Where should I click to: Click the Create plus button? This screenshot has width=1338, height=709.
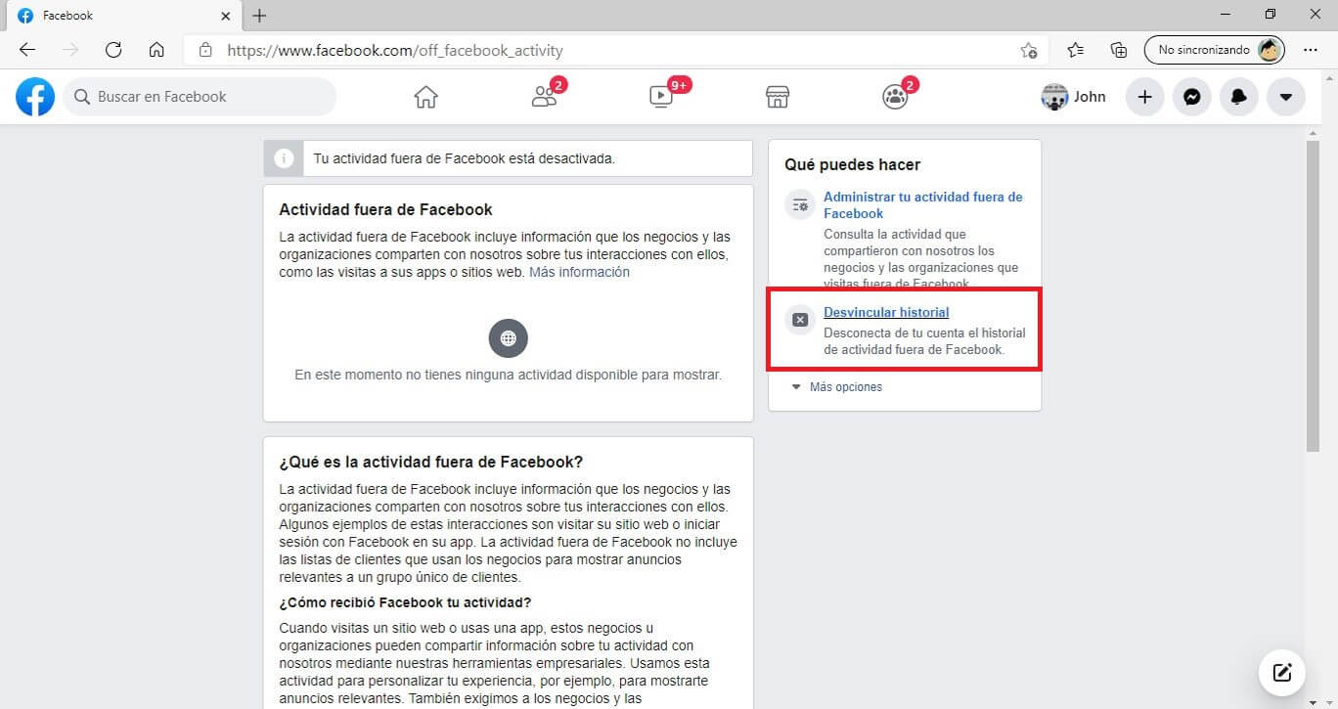tap(1145, 97)
